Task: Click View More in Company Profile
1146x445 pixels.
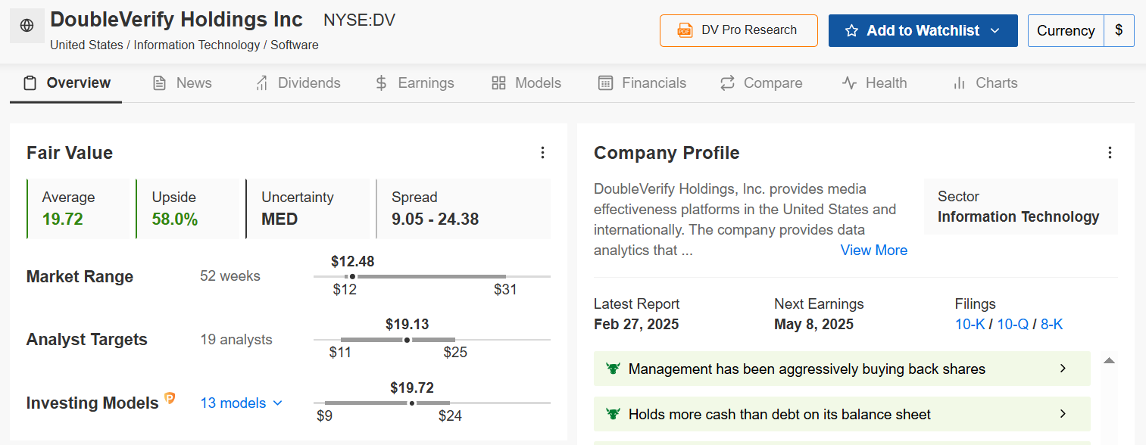Action: click(x=873, y=250)
